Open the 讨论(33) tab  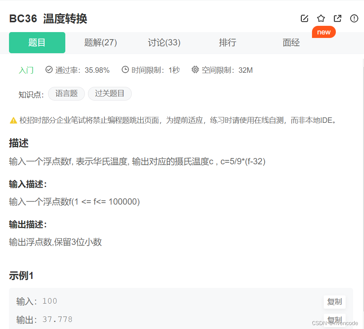[x=164, y=43]
